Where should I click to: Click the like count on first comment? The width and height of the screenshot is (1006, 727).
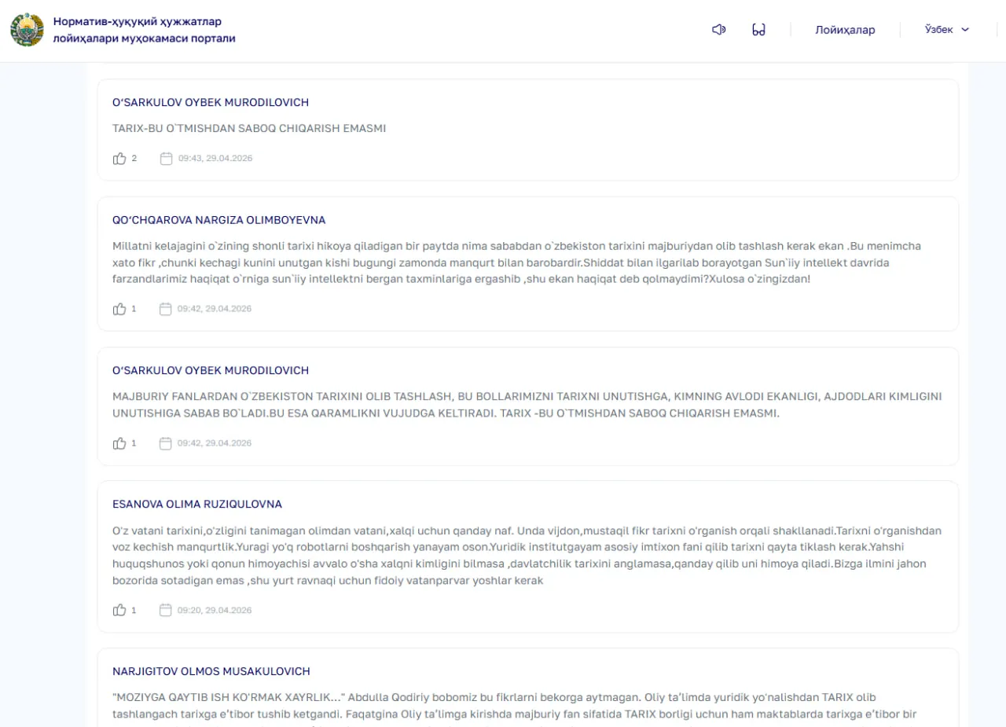tap(134, 159)
